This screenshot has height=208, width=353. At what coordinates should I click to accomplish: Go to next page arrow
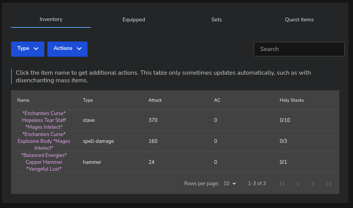(x=313, y=184)
